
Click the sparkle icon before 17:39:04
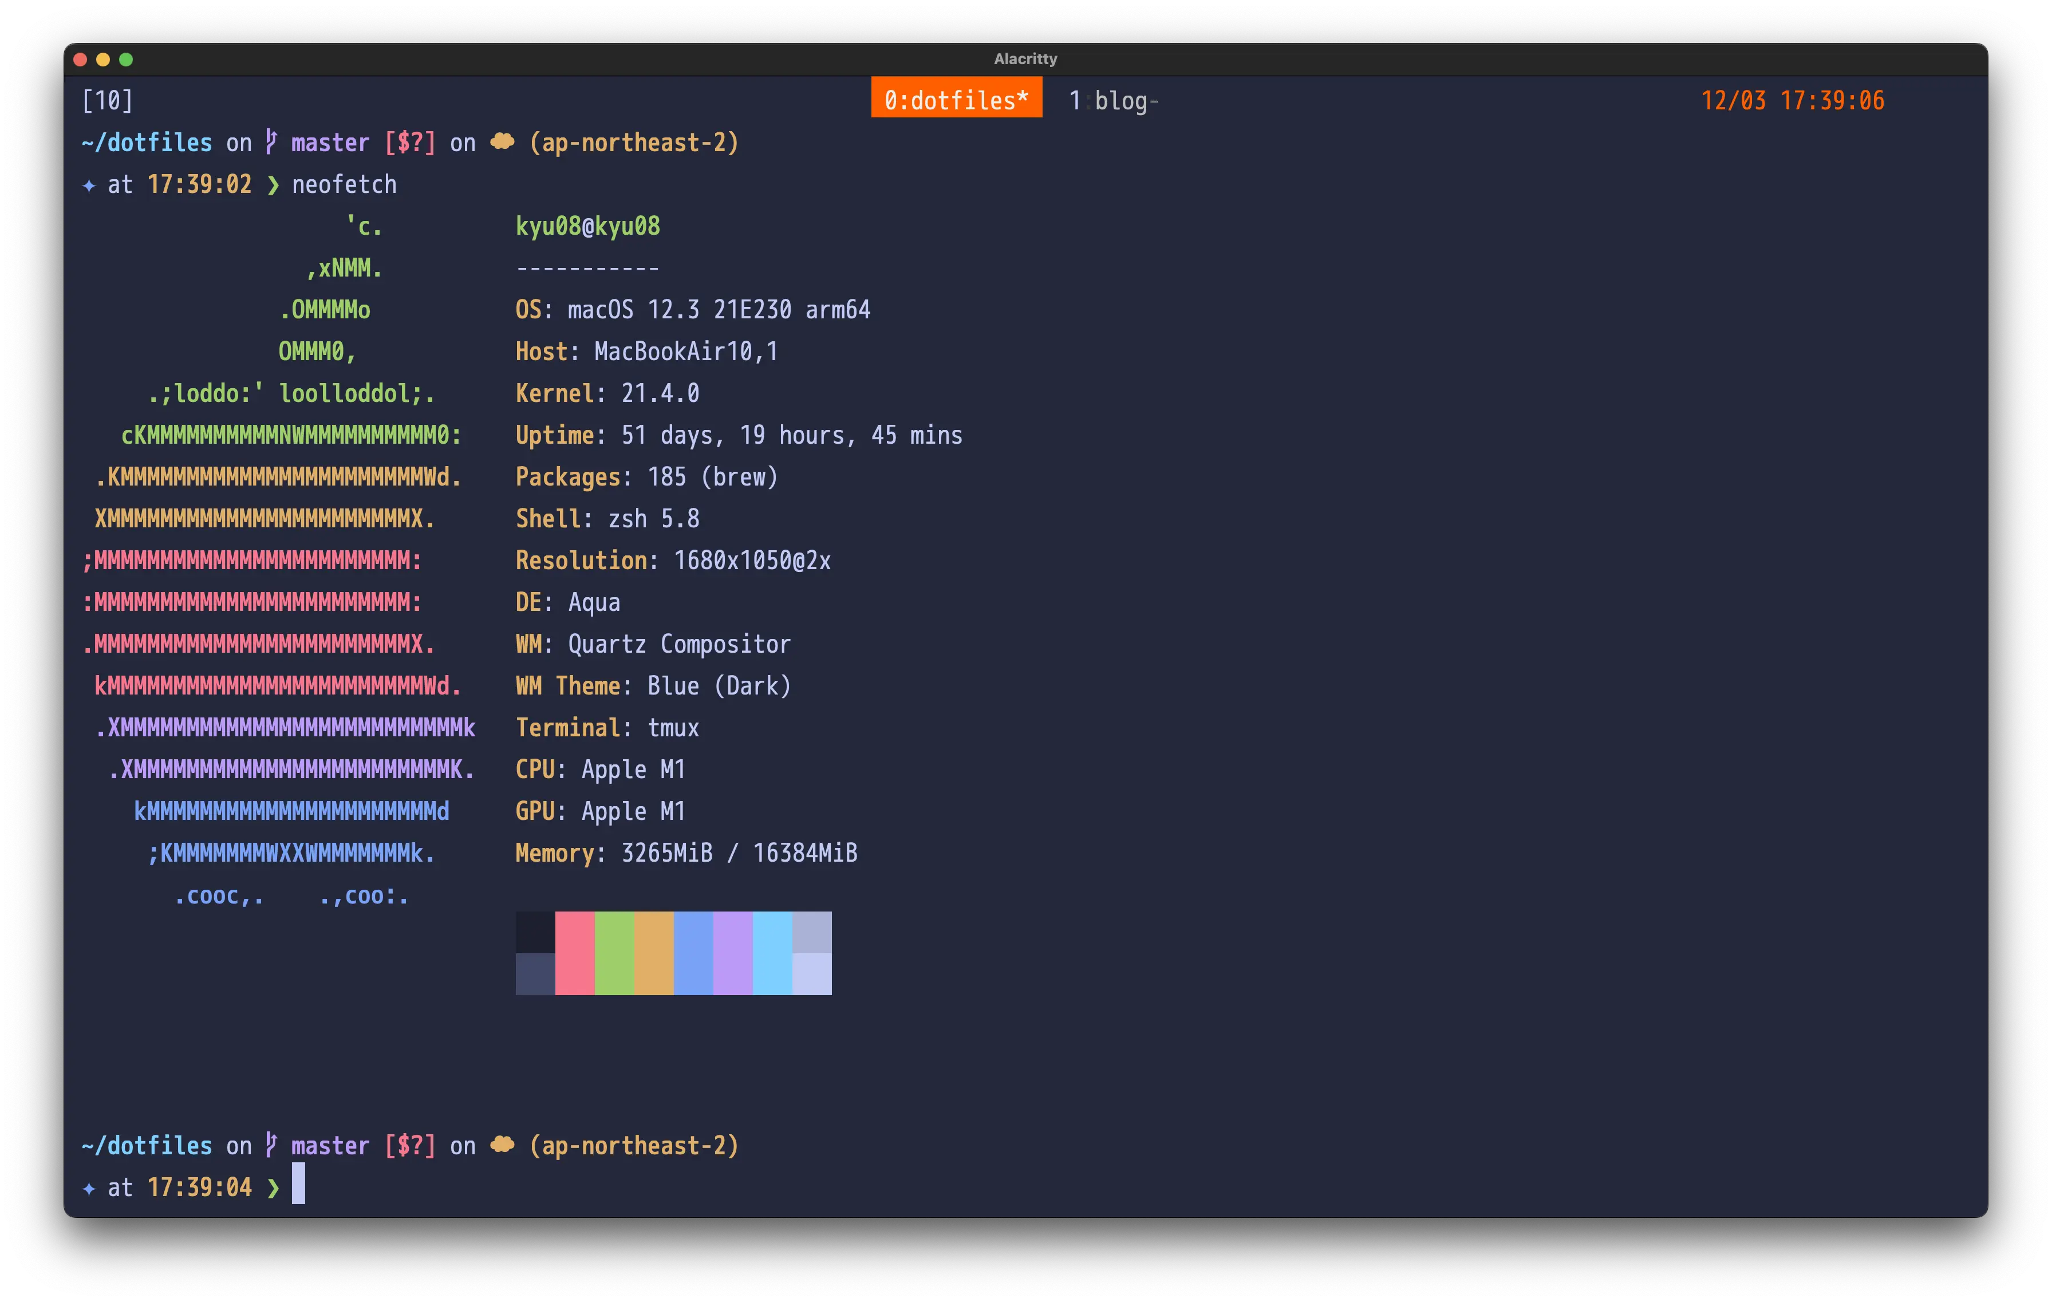pyautogui.click(x=89, y=1188)
